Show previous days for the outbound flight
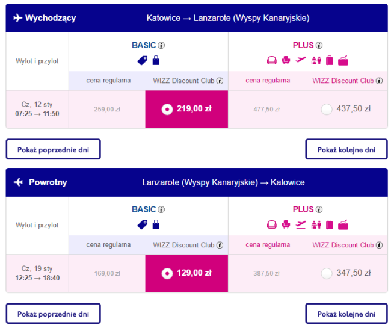391x328 pixels. (54, 149)
